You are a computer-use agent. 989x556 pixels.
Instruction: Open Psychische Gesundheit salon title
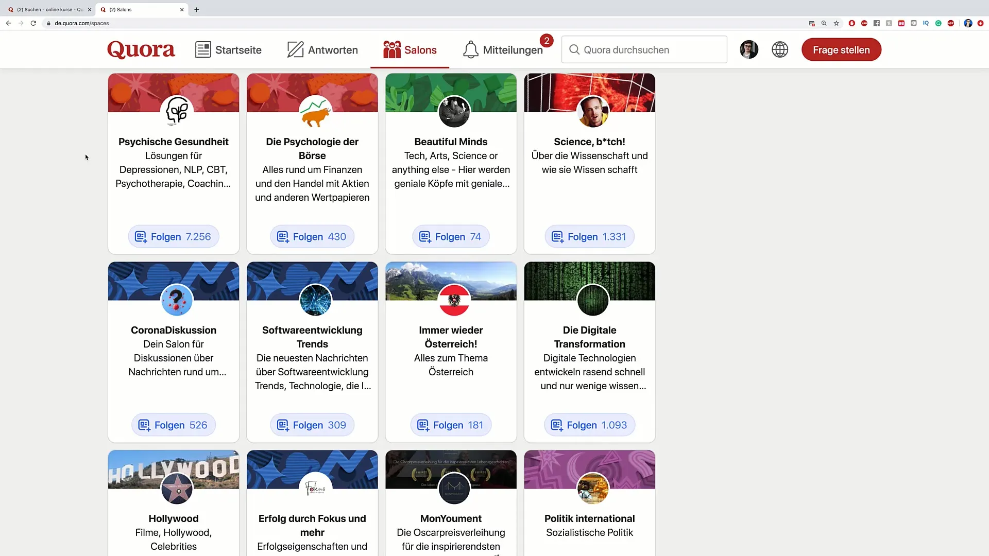[174, 142]
